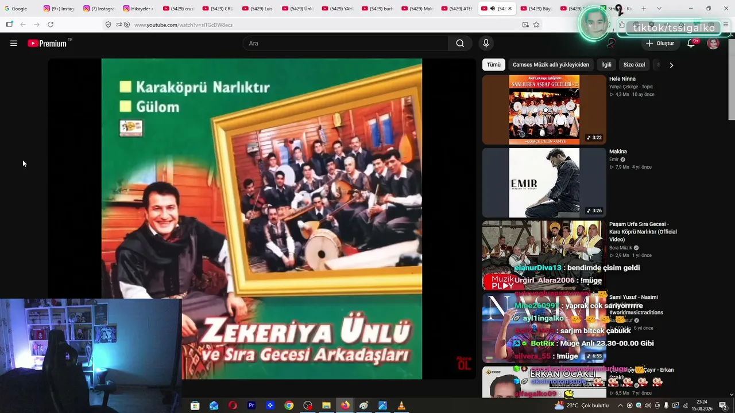The image size is (735, 413).
Task: Switch to the Hikayeler Instagram tab
Action: coord(139,9)
